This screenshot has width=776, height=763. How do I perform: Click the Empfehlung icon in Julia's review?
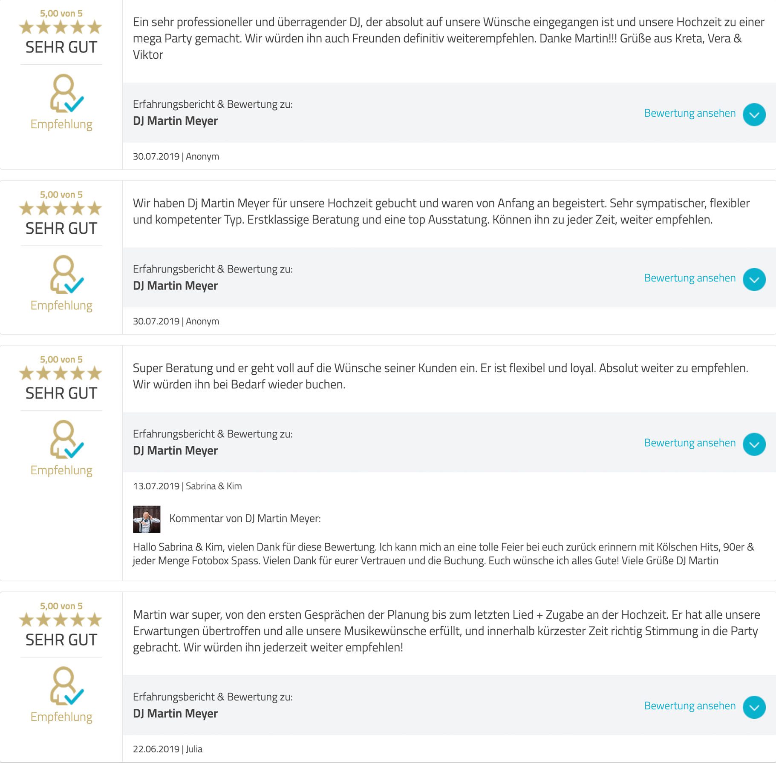(67, 686)
